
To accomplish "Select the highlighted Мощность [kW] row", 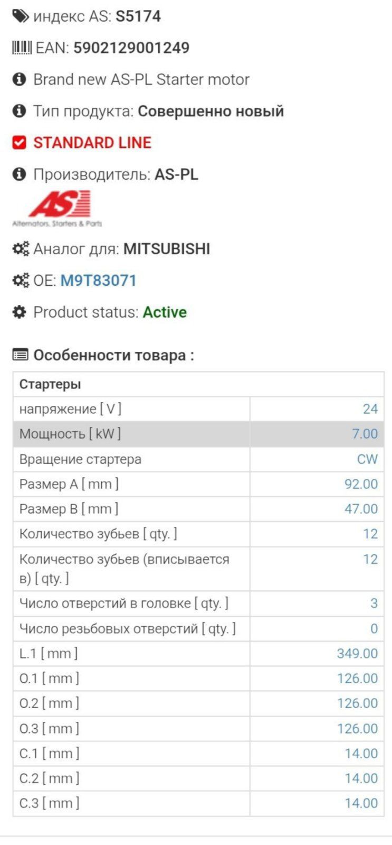I will (198, 434).
